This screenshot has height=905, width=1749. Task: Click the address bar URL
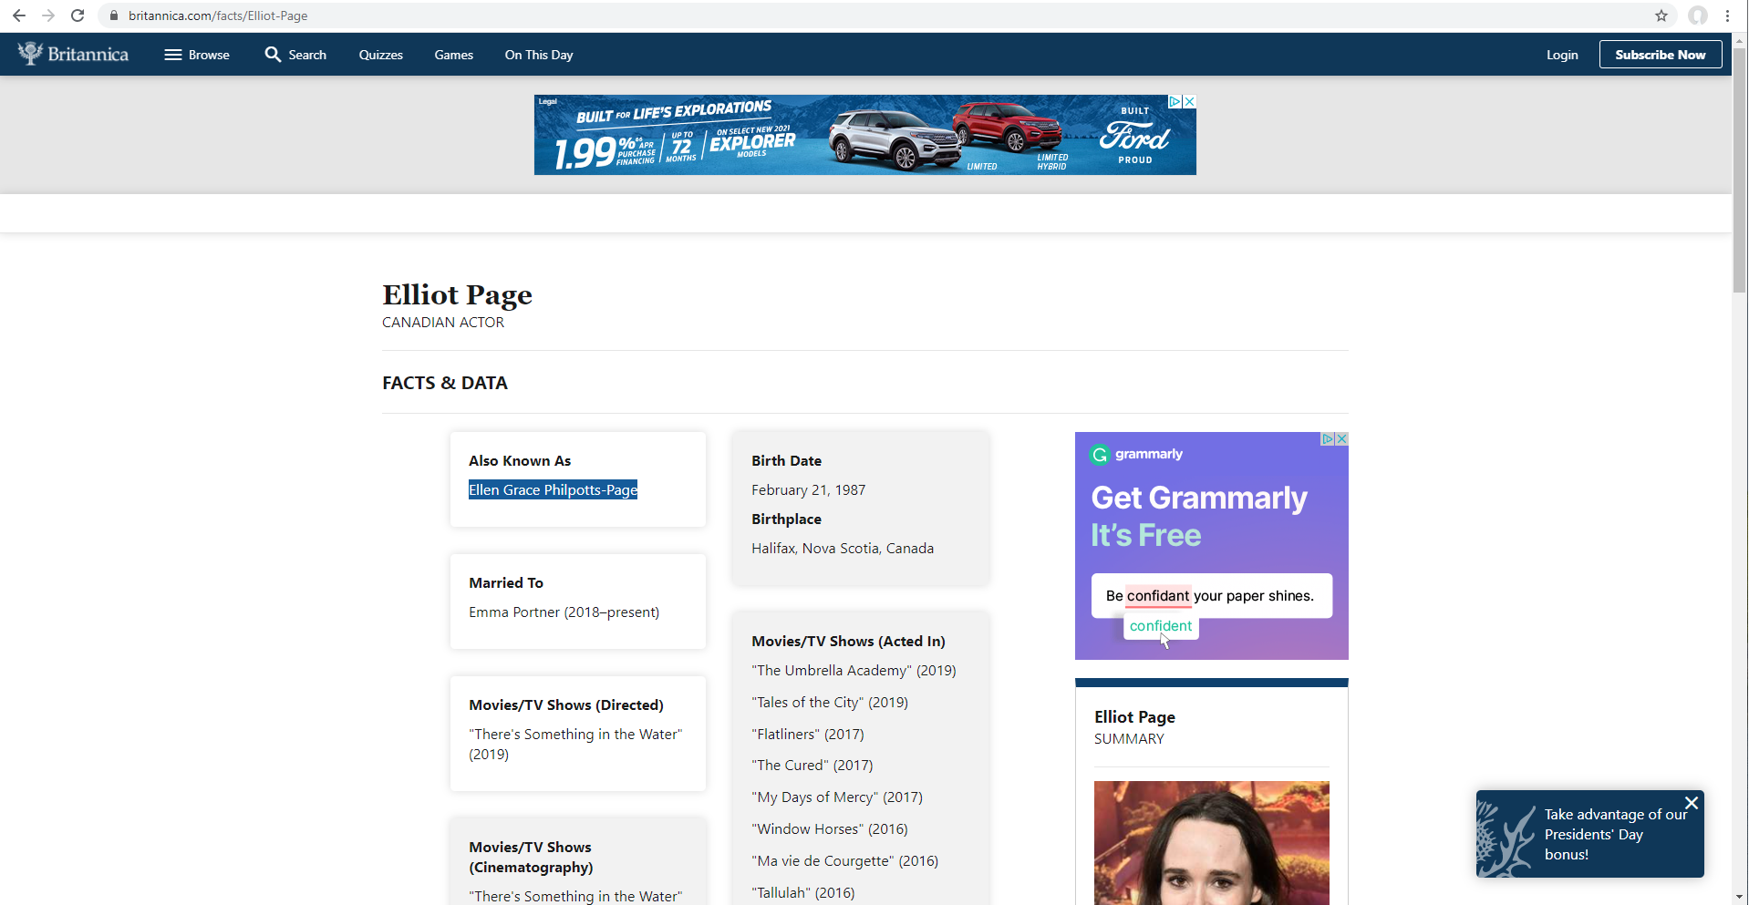pyautogui.click(x=218, y=15)
